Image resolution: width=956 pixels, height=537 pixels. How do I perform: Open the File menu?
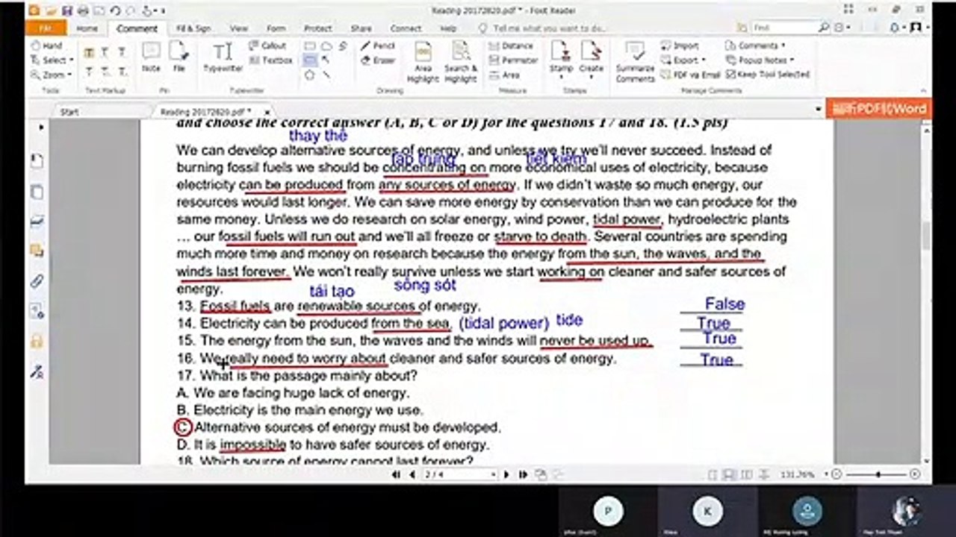pos(46,28)
